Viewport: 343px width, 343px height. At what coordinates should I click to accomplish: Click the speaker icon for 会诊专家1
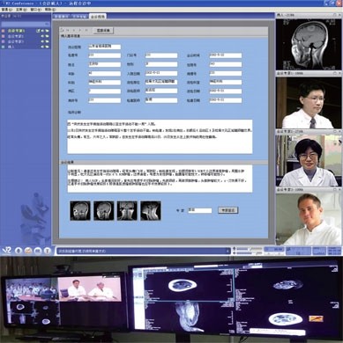[43, 31]
